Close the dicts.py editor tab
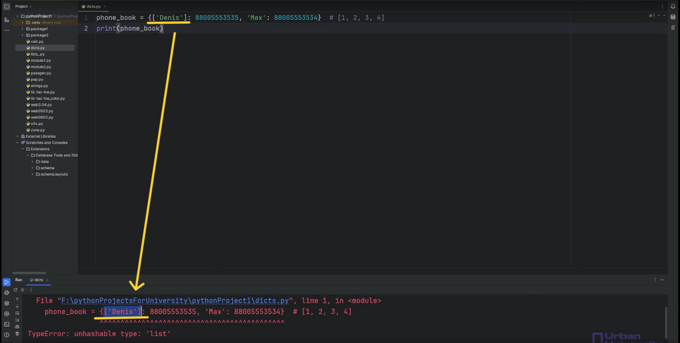This screenshot has height=343, width=680. tap(104, 6)
